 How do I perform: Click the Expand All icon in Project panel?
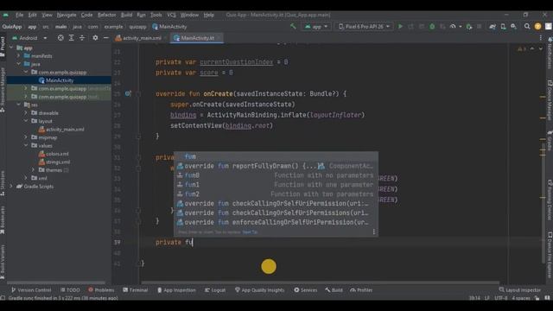click(71, 38)
